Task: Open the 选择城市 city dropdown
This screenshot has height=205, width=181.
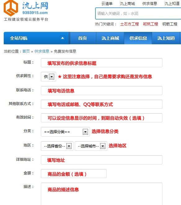Action: (103, 146)
